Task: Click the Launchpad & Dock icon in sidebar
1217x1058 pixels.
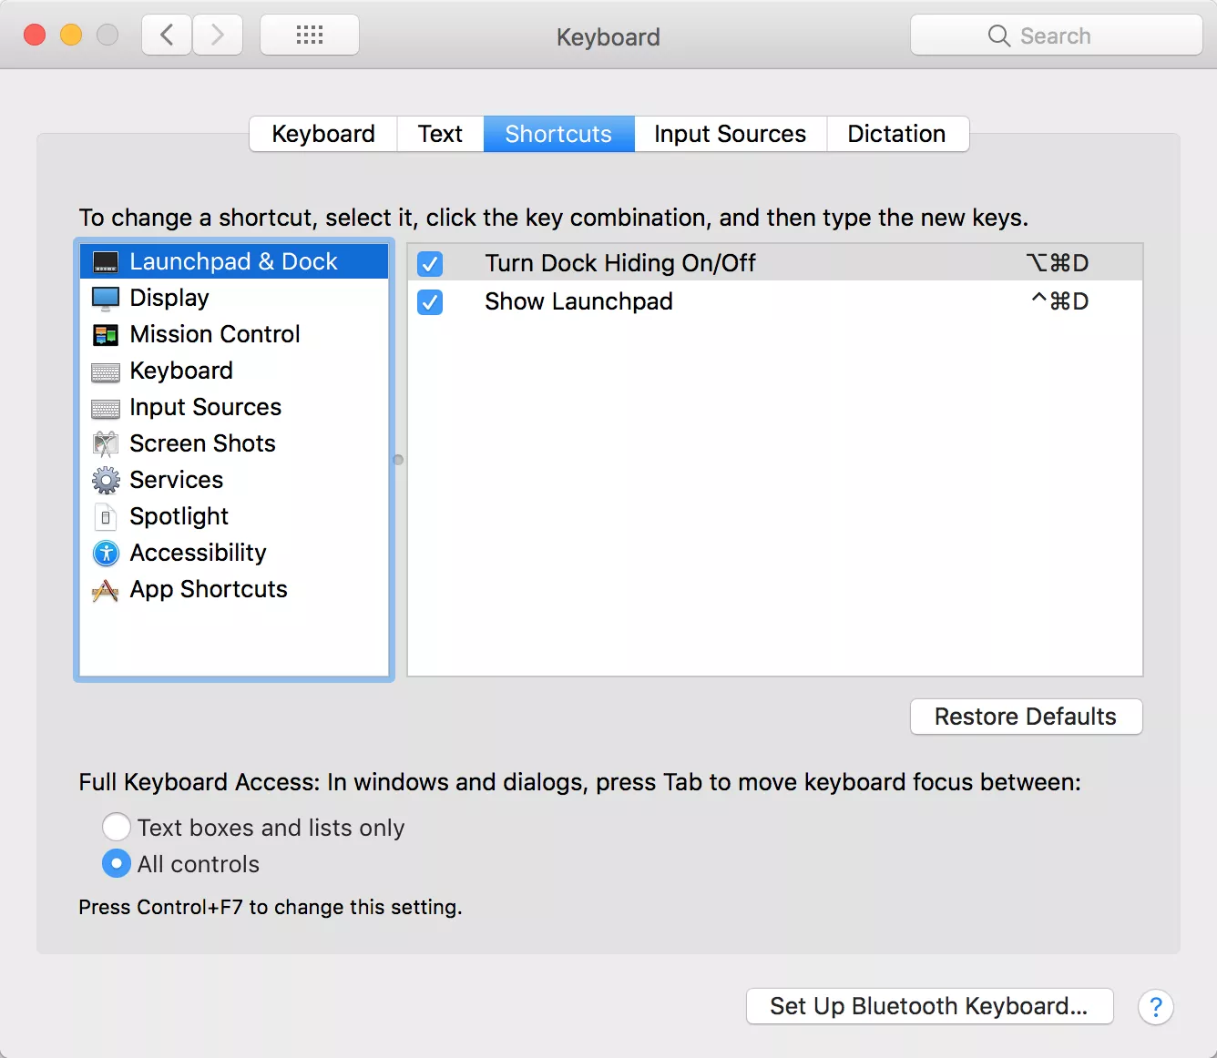Action: (106, 262)
